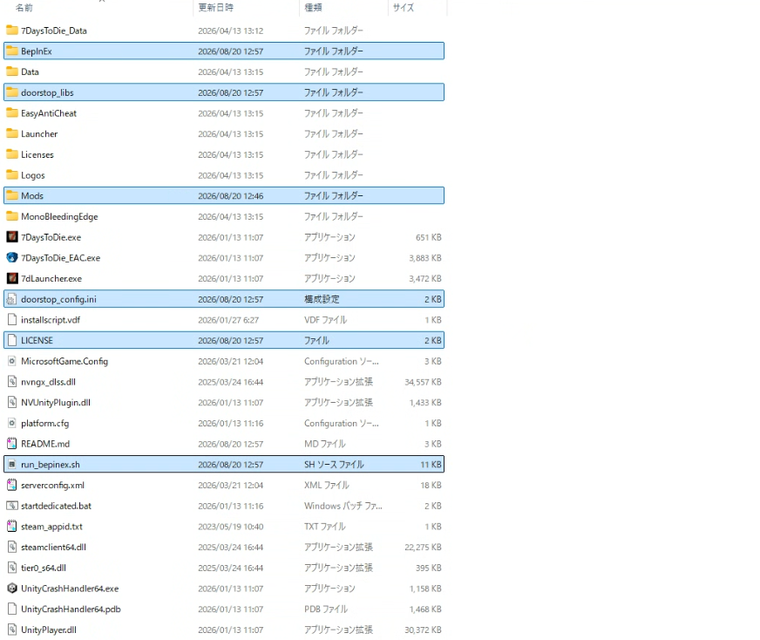Screen dimensions: 760x640
Task: Select the EasyAntiCheat folder
Action: [x=224, y=113]
